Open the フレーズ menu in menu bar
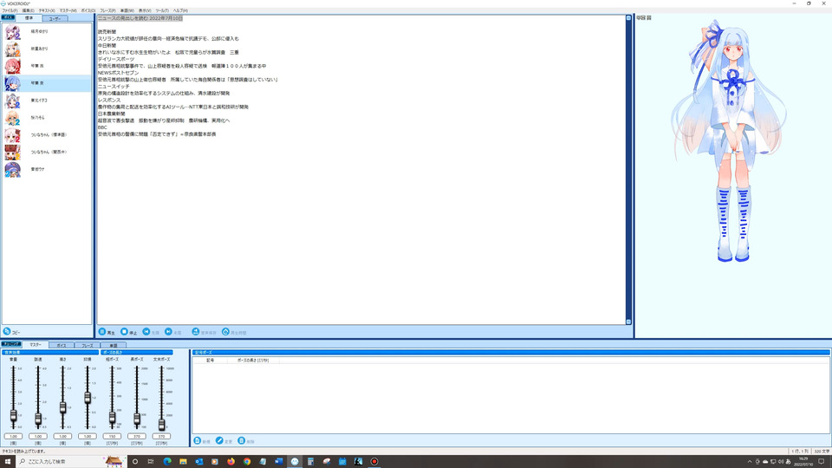Screen dimensions: 832x468 (x=107, y=10)
